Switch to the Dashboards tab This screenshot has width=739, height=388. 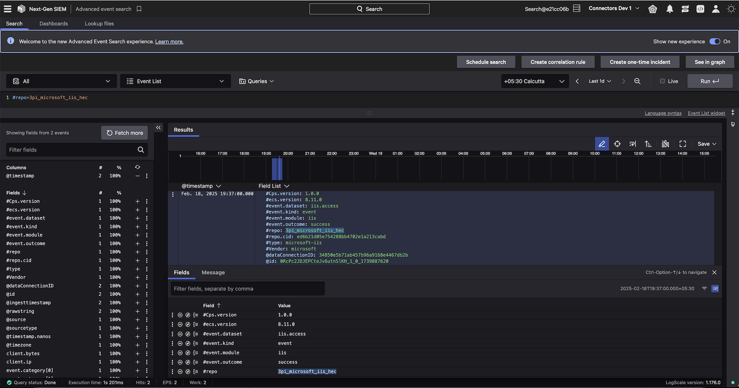[x=54, y=23]
